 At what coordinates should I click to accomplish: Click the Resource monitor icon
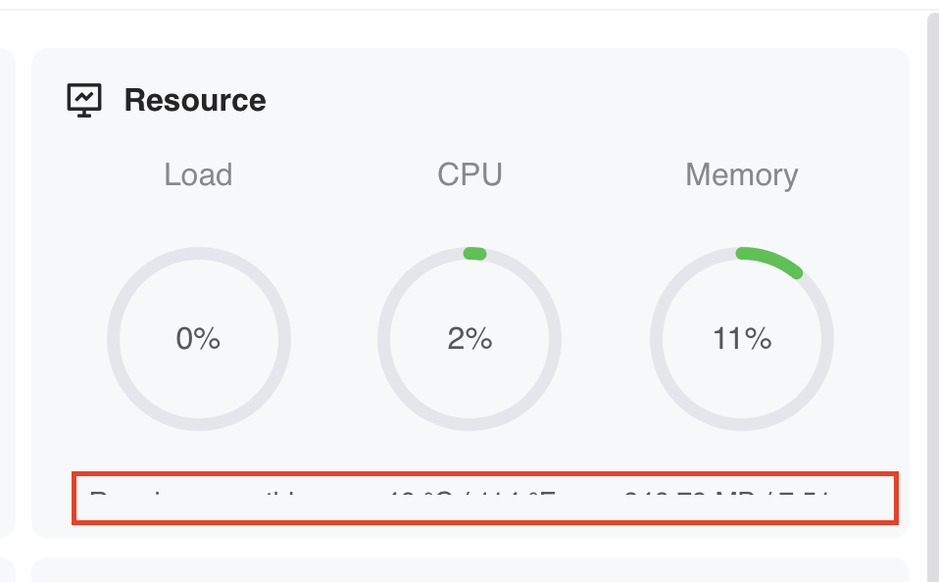pyautogui.click(x=84, y=100)
